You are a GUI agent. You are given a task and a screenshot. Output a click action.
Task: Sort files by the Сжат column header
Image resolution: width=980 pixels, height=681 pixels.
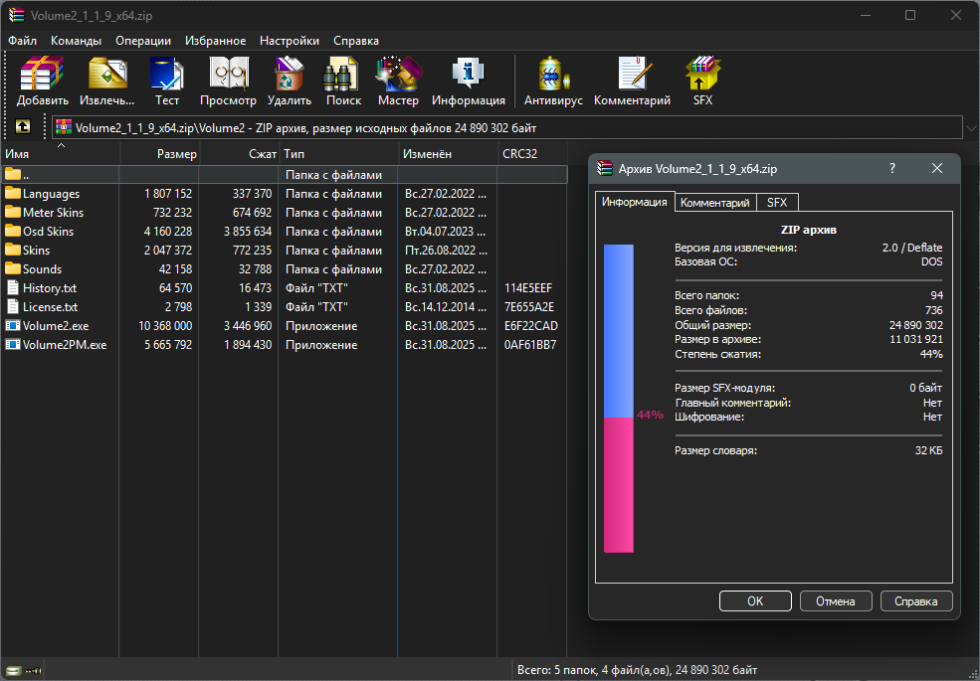click(x=239, y=154)
